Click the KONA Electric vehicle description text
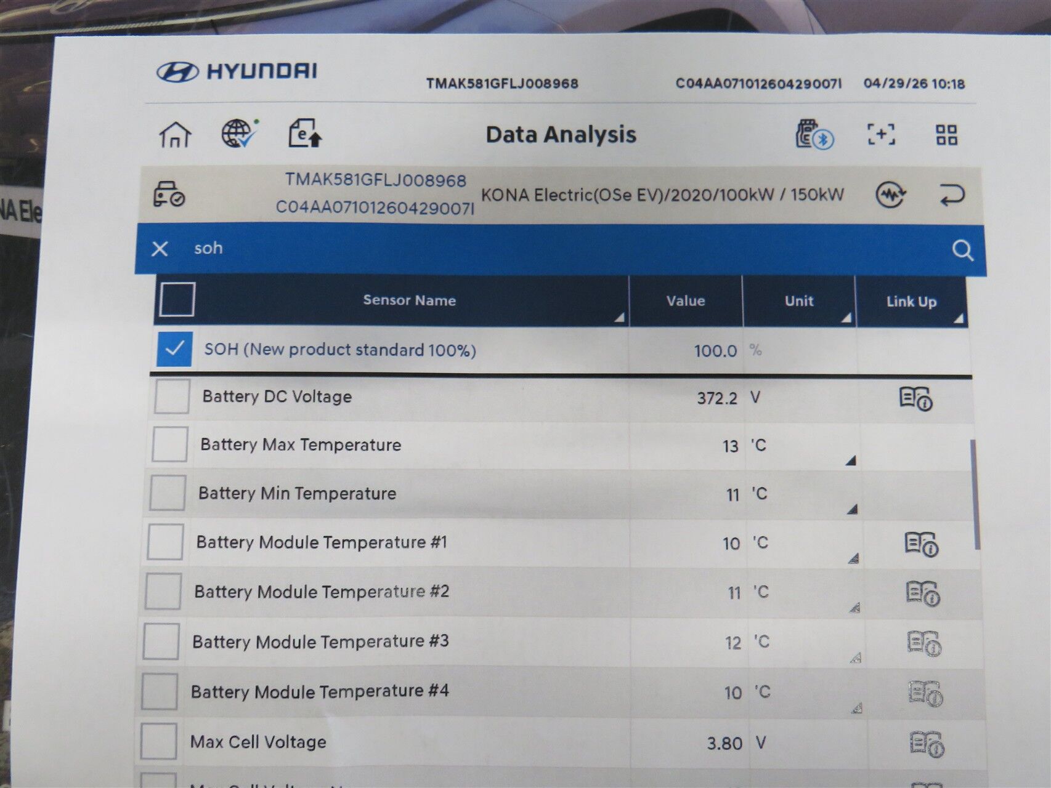 pos(662,195)
